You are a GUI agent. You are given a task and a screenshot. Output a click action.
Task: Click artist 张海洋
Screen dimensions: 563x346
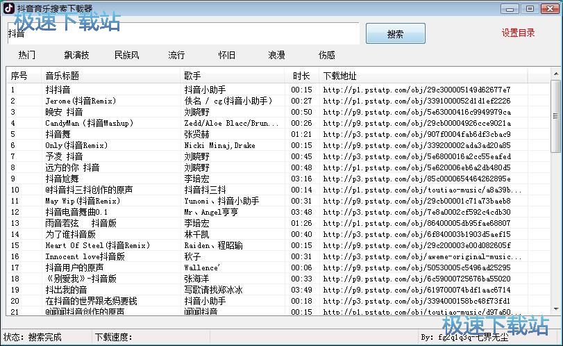pos(196,279)
